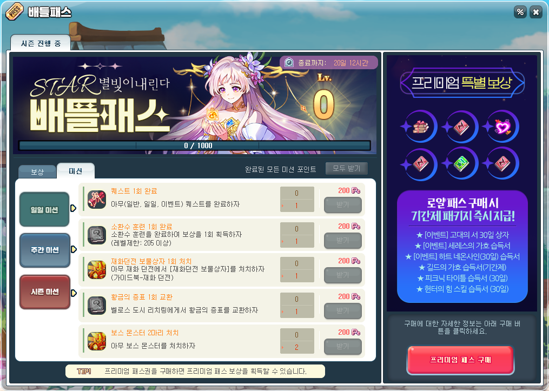Expand the arrow beside 시즌 미션
The width and height of the screenshot is (549, 391).
(x=74, y=293)
